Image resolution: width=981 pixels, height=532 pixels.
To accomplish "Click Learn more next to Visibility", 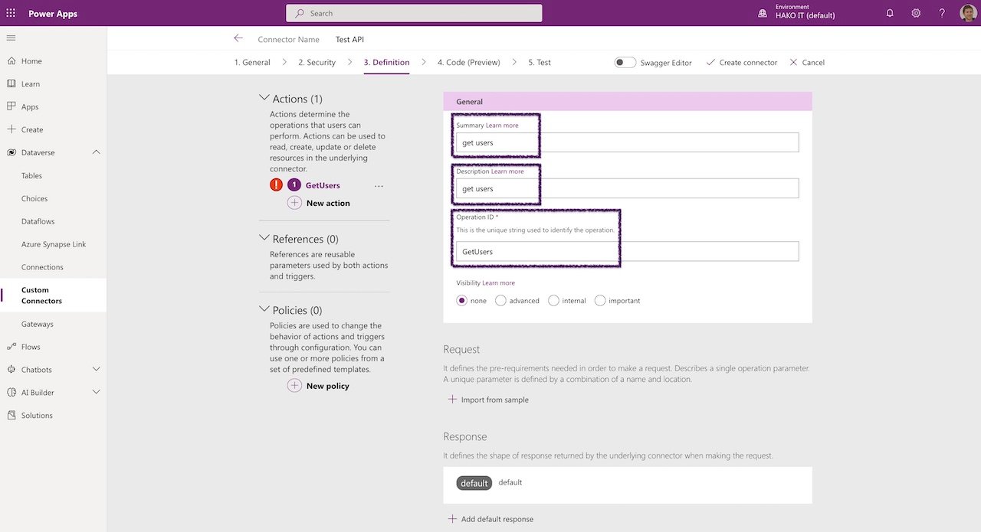I will [498, 283].
